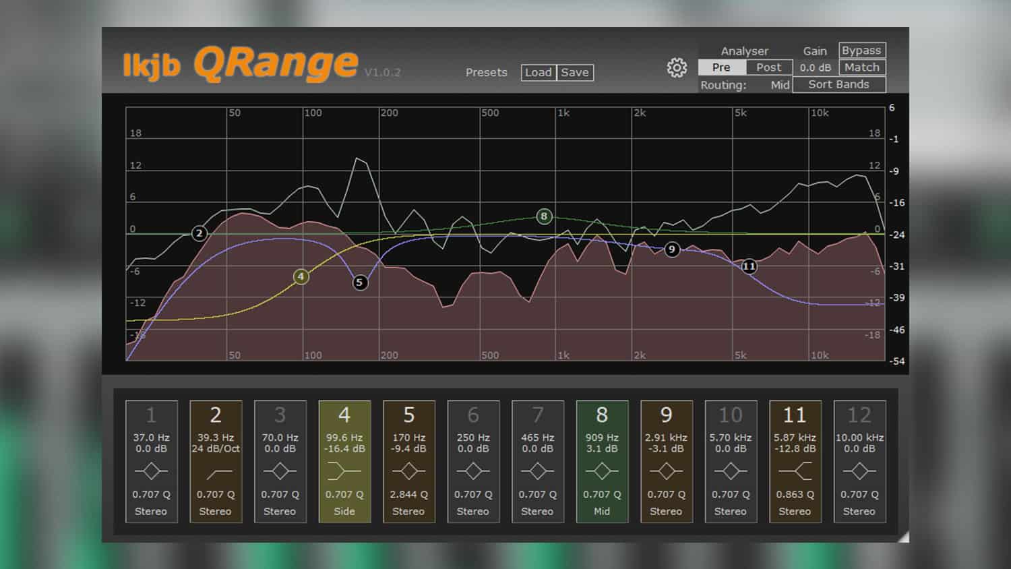Image resolution: width=1011 pixels, height=569 pixels.
Task: Open the settings gear icon
Action: coord(677,67)
